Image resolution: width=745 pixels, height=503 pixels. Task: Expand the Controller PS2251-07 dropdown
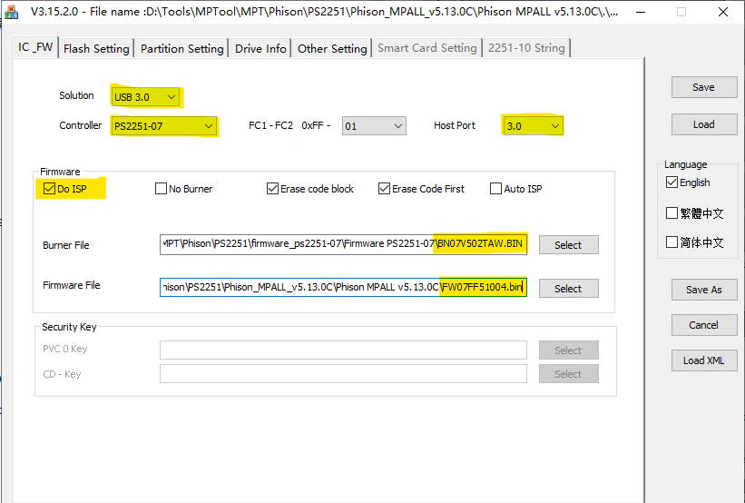[164, 126]
